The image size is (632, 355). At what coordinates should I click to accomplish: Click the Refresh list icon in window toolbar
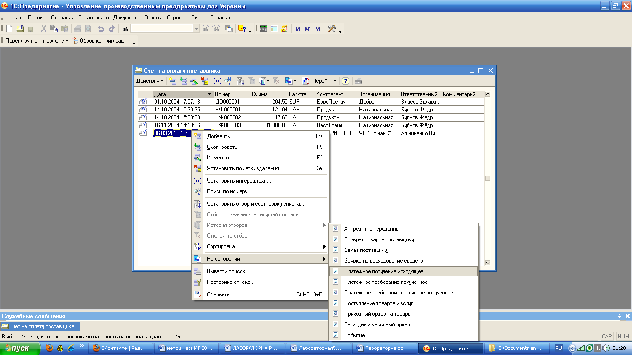click(306, 81)
